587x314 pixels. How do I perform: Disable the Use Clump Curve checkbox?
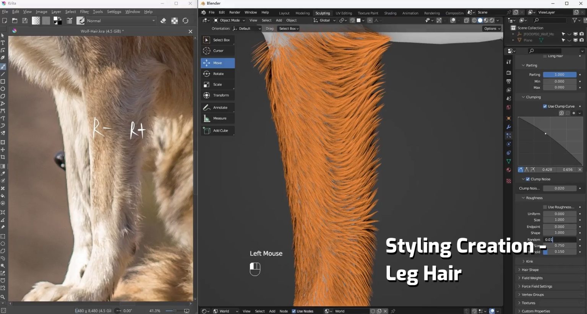point(545,106)
